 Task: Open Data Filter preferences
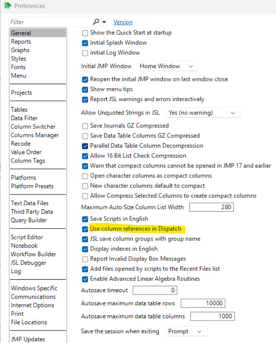24,118
